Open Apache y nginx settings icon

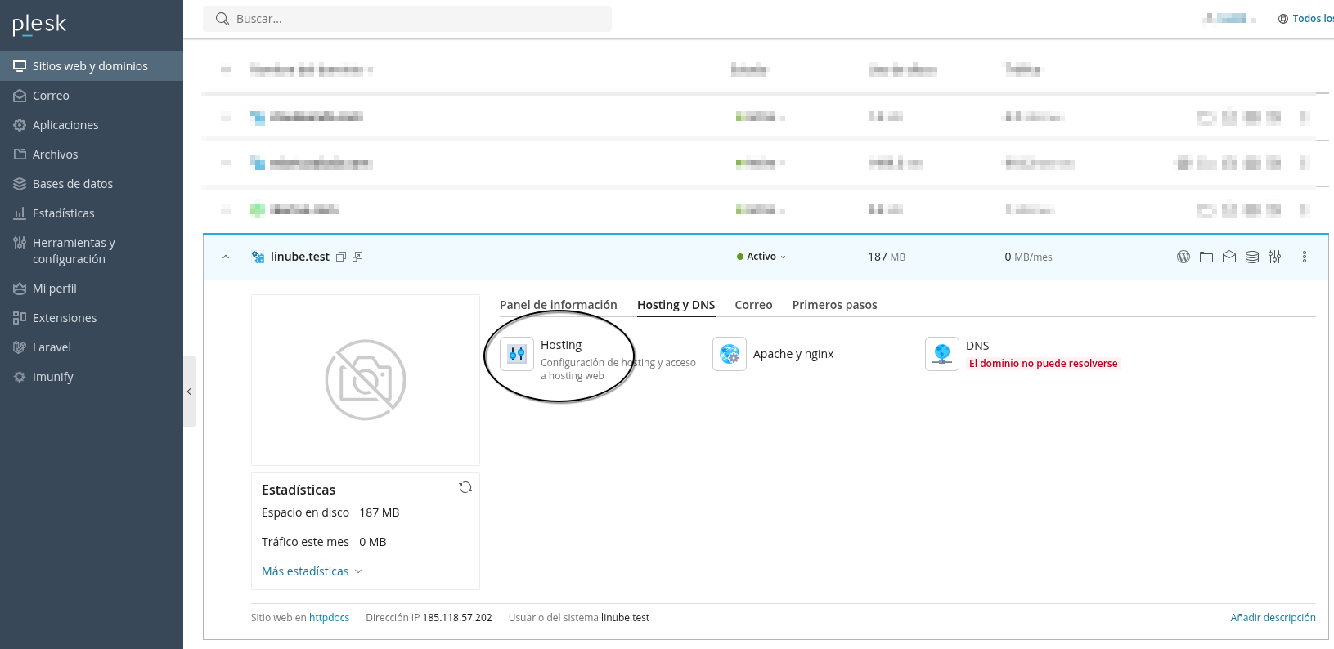point(730,354)
